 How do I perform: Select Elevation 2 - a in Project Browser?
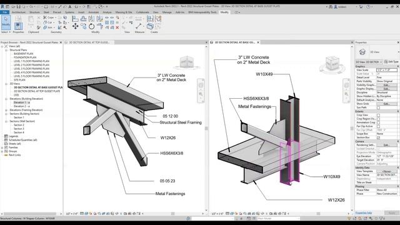point(22,106)
